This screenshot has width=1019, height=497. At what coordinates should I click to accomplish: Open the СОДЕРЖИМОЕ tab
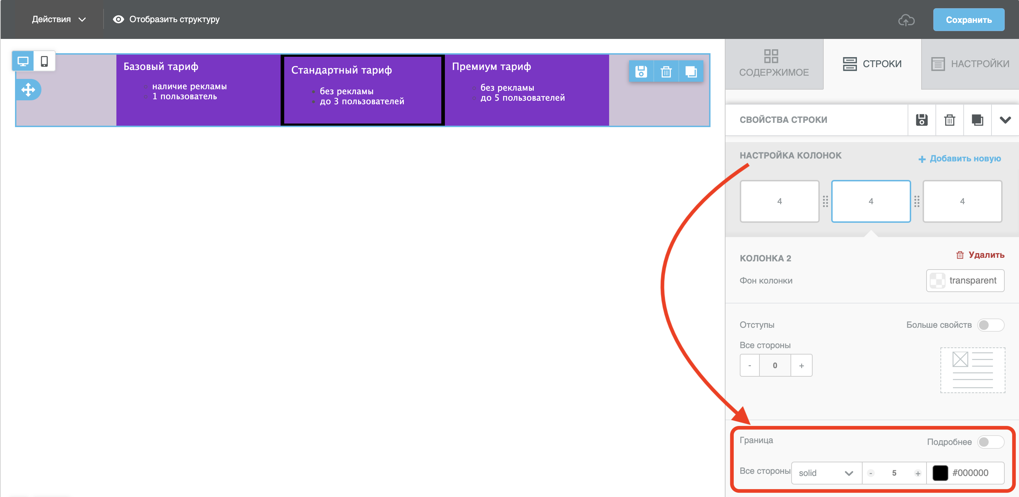click(774, 64)
